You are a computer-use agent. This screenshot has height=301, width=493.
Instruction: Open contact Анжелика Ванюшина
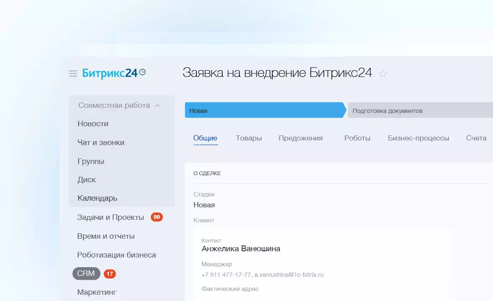(x=241, y=249)
